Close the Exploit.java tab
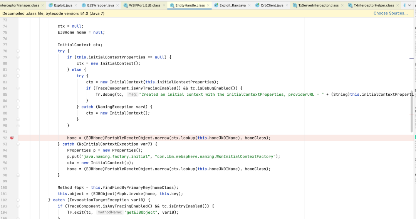This screenshot has height=219, width=416. click(76, 5)
